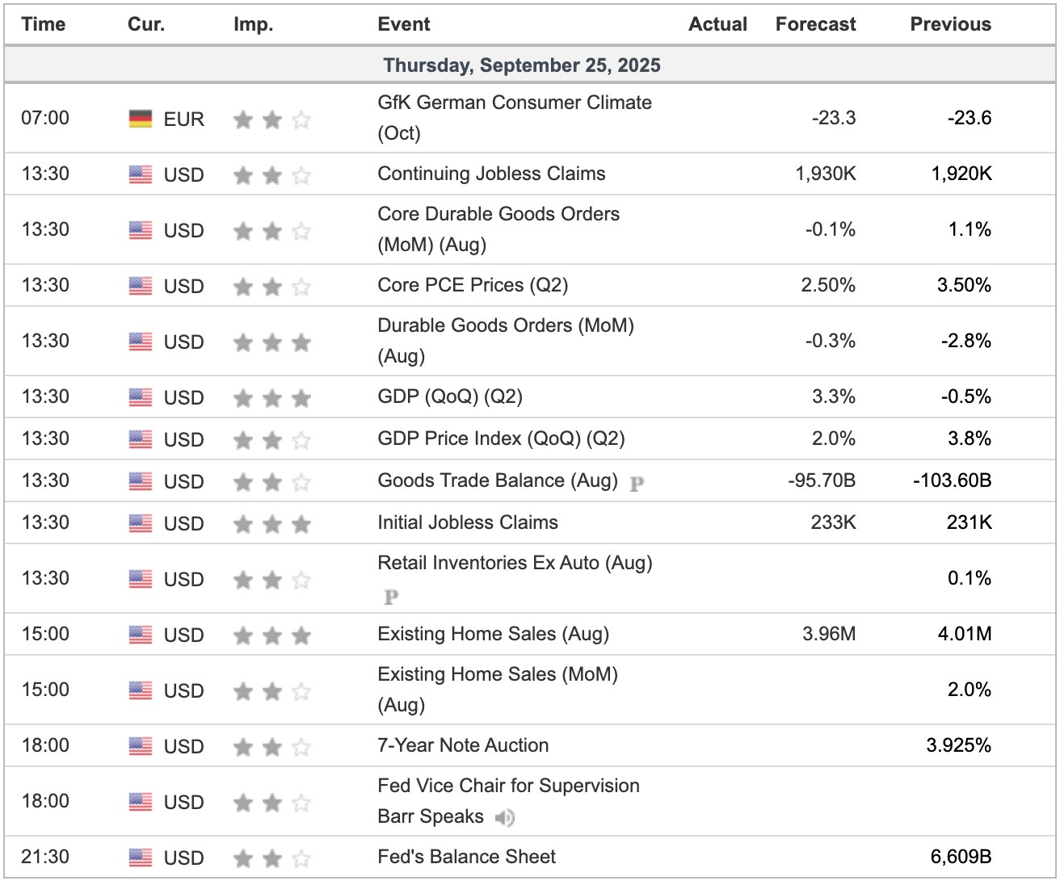The image size is (1060, 885).
Task: Click importance stars for GfK German Consumer Climate
Action: coord(272,120)
